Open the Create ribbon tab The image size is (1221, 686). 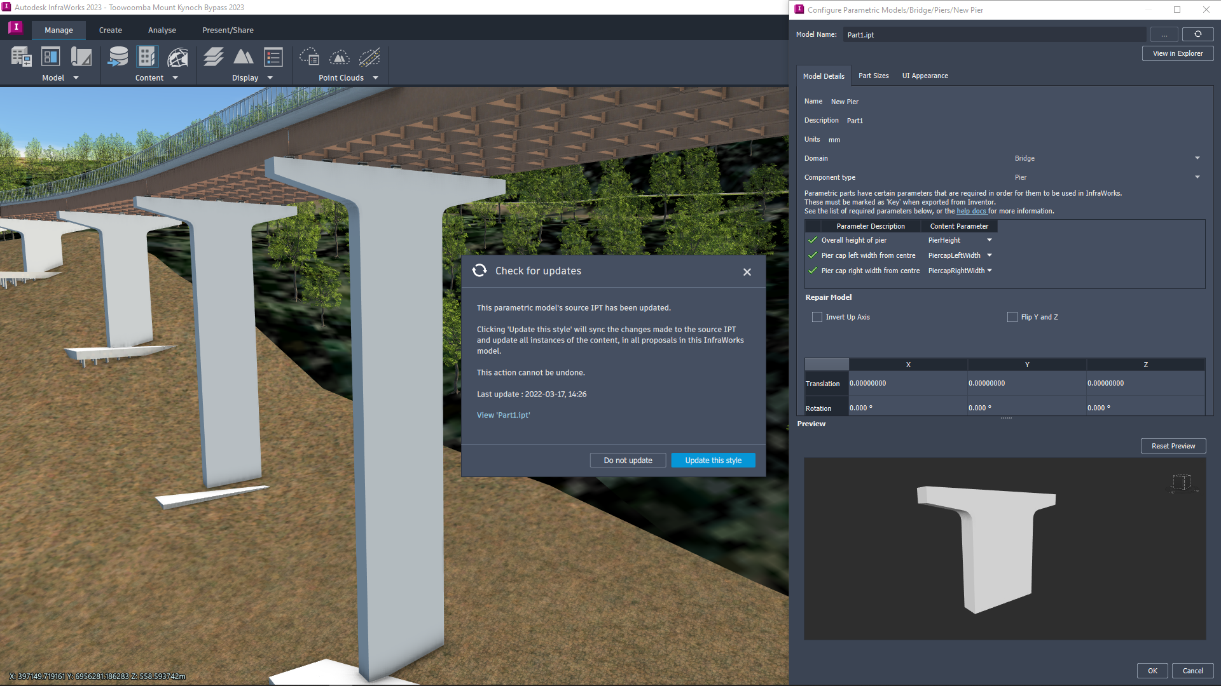coord(110,30)
